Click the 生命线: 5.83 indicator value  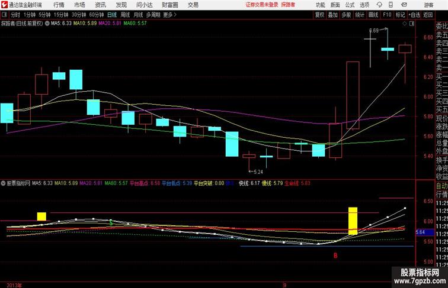click(297, 183)
